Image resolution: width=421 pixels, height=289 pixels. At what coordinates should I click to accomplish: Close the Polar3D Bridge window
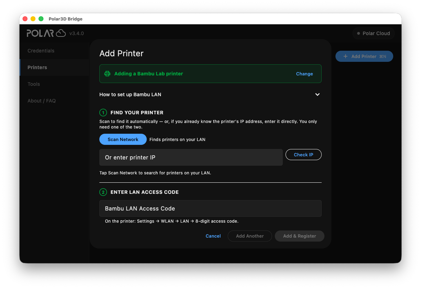pyautogui.click(x=25, y=19)
